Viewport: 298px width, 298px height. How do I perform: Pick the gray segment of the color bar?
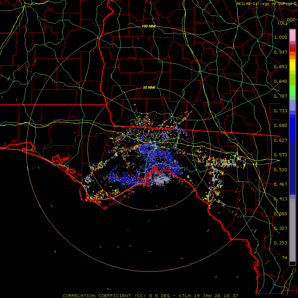pyautogui.click(x=292, y=230)
